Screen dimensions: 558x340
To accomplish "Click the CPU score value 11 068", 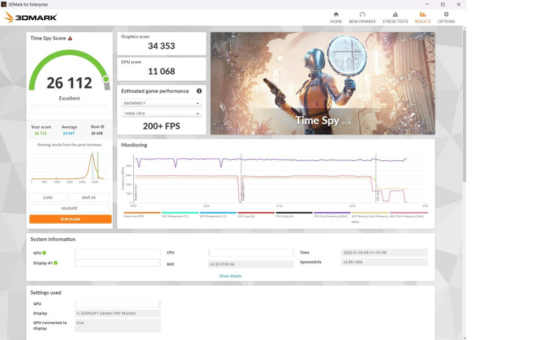I will click(x=162, y=71).
